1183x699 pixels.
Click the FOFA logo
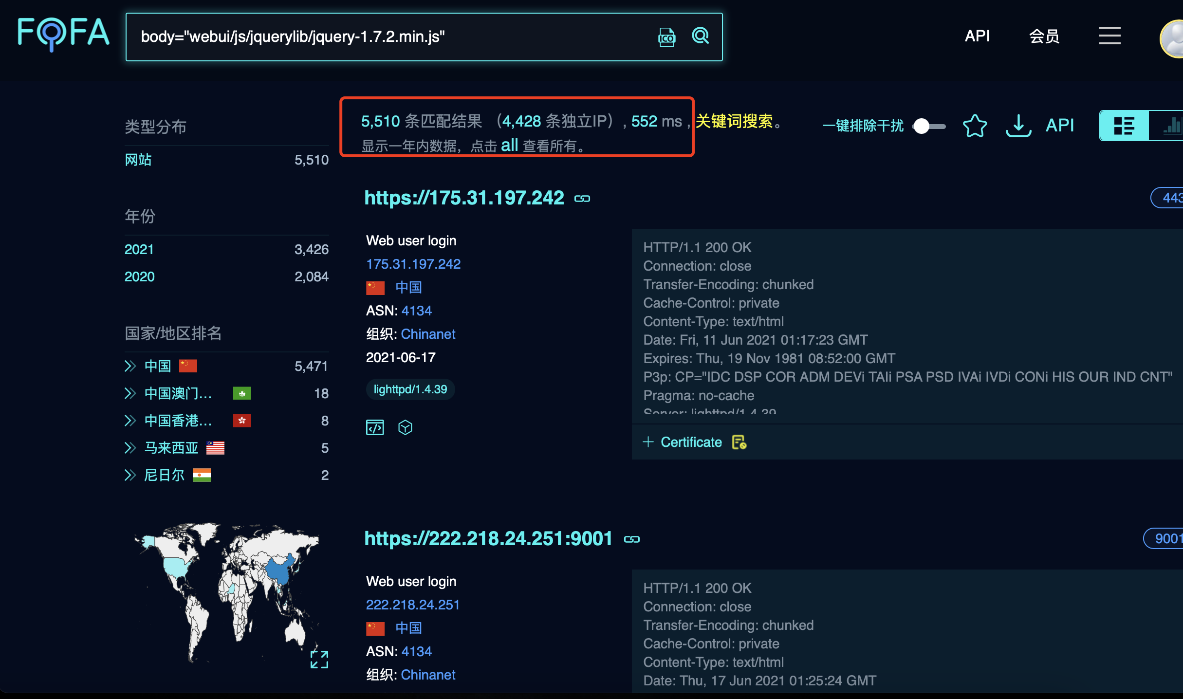coord(63,34)
